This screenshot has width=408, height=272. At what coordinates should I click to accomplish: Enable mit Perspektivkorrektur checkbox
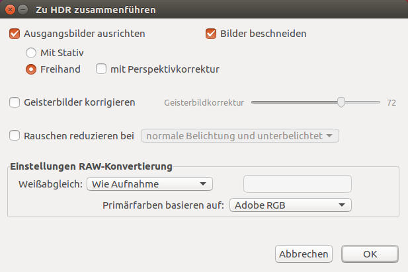[x=101, y=69]
